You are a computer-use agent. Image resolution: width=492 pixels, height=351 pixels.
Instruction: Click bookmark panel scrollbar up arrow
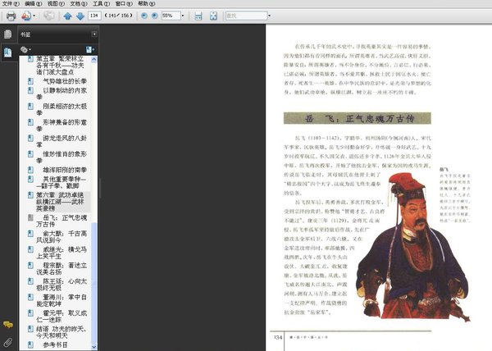tap(93, 60)
